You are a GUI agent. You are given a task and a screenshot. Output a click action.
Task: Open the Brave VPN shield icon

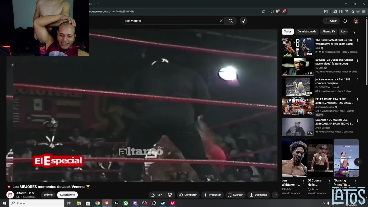pyautogui.click(x=358, y=11)
